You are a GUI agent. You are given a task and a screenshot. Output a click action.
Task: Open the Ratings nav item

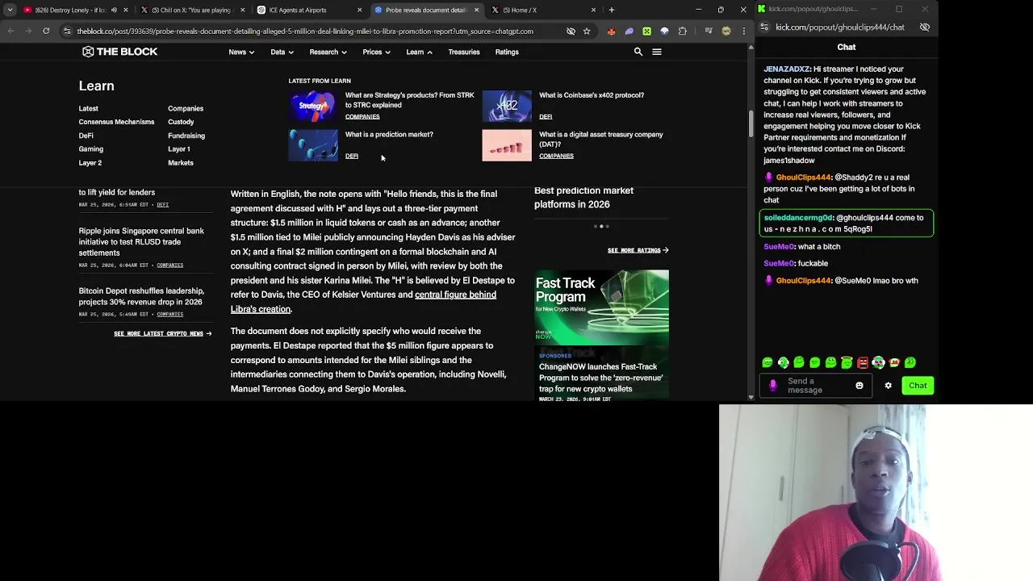click(x=507, y=52)
